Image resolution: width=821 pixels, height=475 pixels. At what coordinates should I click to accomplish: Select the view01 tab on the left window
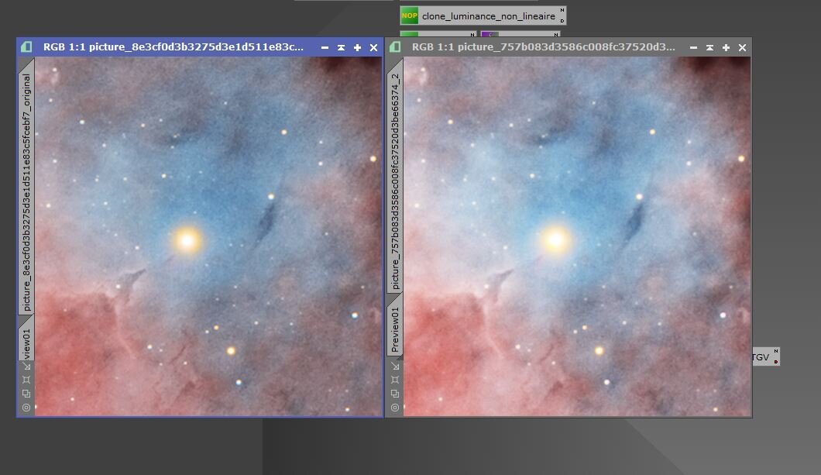coord(25,337)
